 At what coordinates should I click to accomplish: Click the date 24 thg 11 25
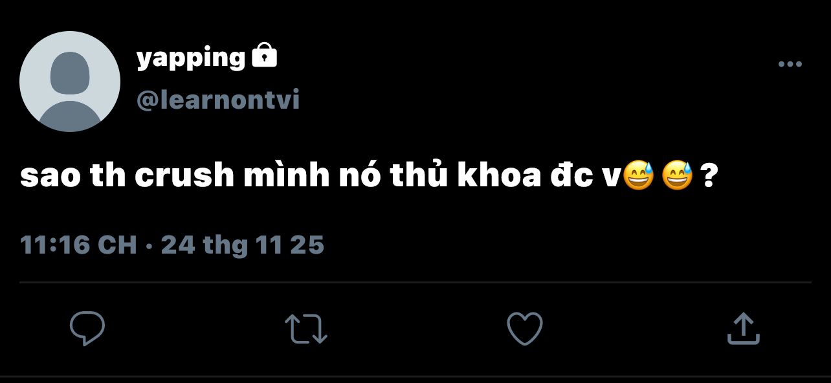click(242, 245)
